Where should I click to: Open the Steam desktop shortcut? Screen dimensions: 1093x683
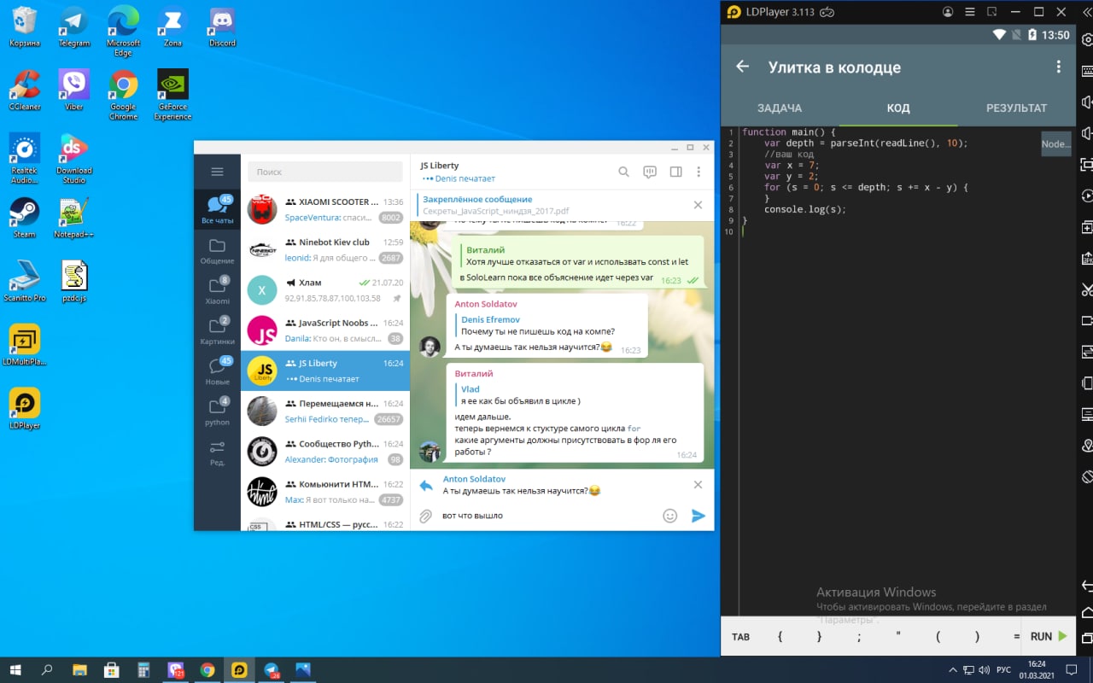pos(24,219)
